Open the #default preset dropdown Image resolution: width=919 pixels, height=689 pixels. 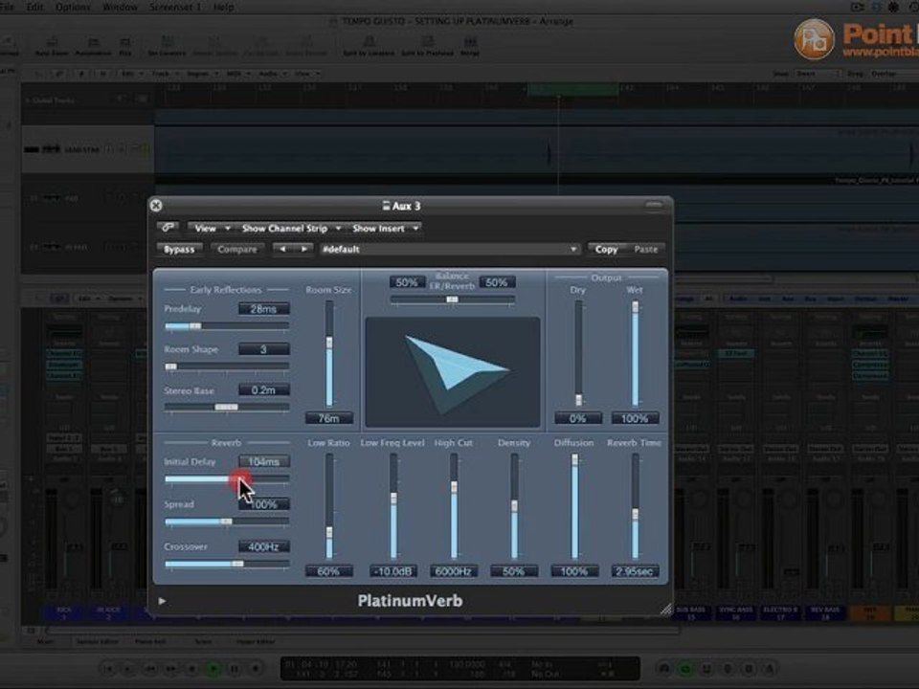point(449,249)
